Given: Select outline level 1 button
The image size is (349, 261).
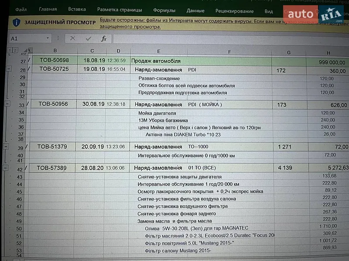Looking at the screenshot, I should point(10,50).
